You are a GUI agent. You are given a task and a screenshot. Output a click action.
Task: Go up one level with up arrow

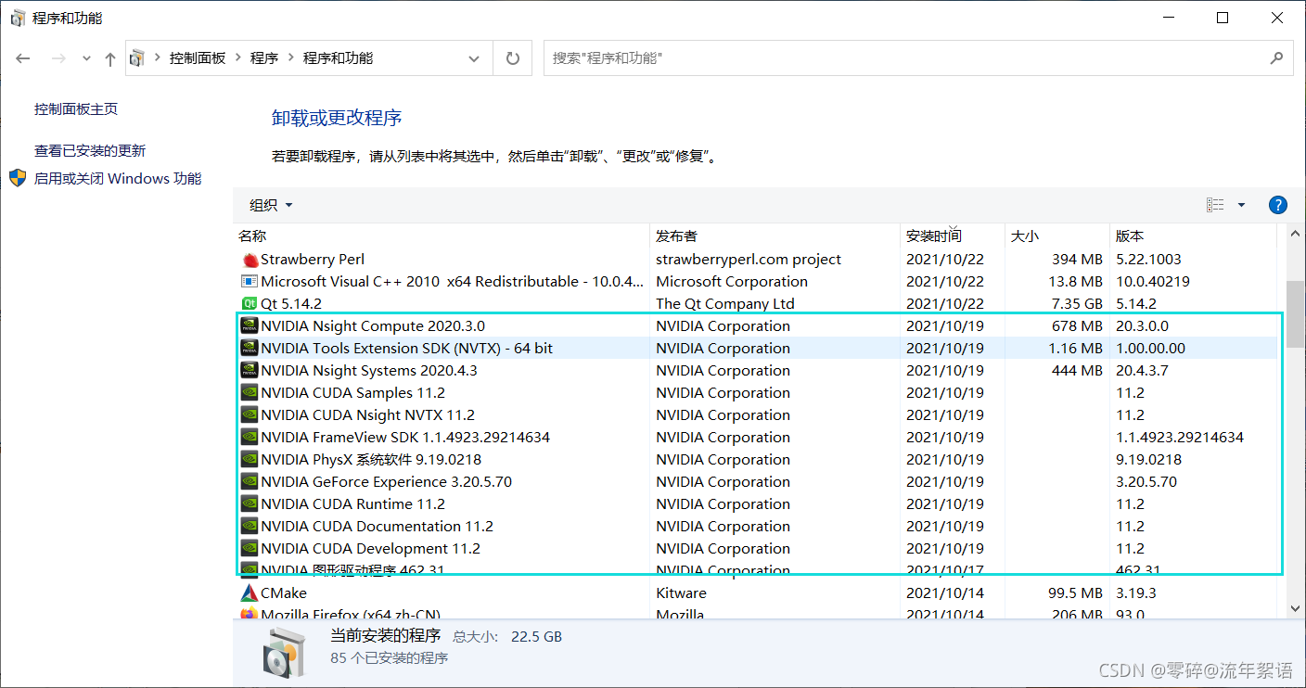[110, 58]
